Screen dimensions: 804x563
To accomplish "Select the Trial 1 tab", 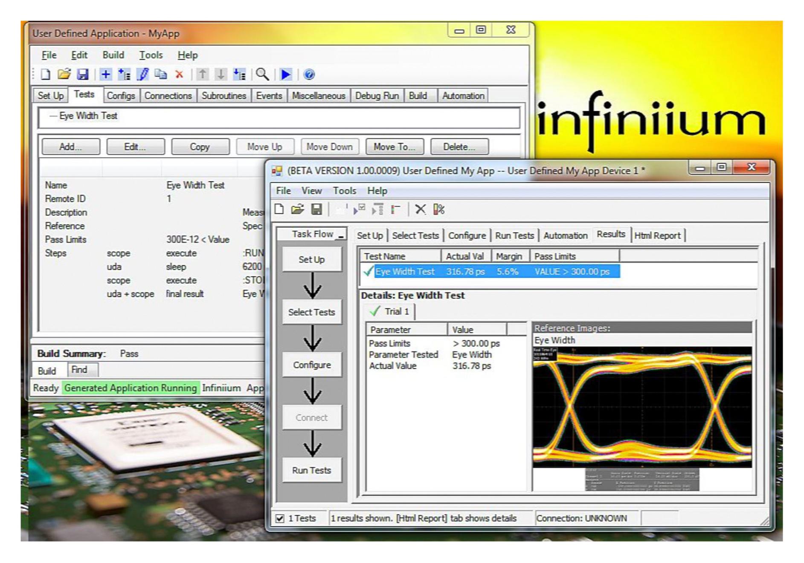I will point(390,311).
